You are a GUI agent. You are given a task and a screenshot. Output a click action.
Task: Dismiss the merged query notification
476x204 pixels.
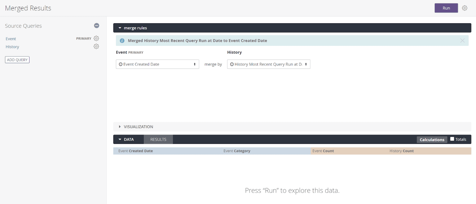point(462,40)
